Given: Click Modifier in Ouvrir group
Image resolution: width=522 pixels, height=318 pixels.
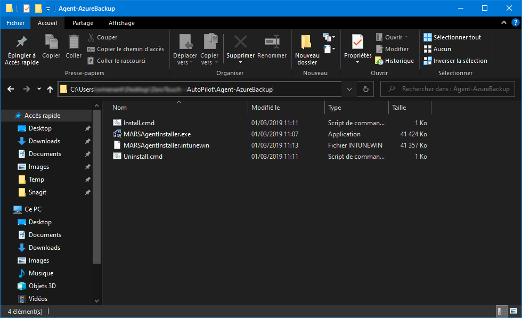Looking at the screenshot, I should [392, 49].
